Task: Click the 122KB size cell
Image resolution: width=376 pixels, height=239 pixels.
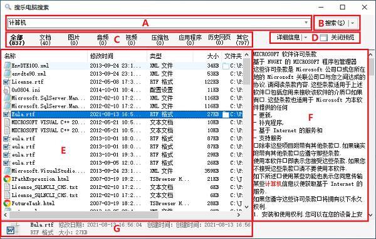Action: [212, 82]
